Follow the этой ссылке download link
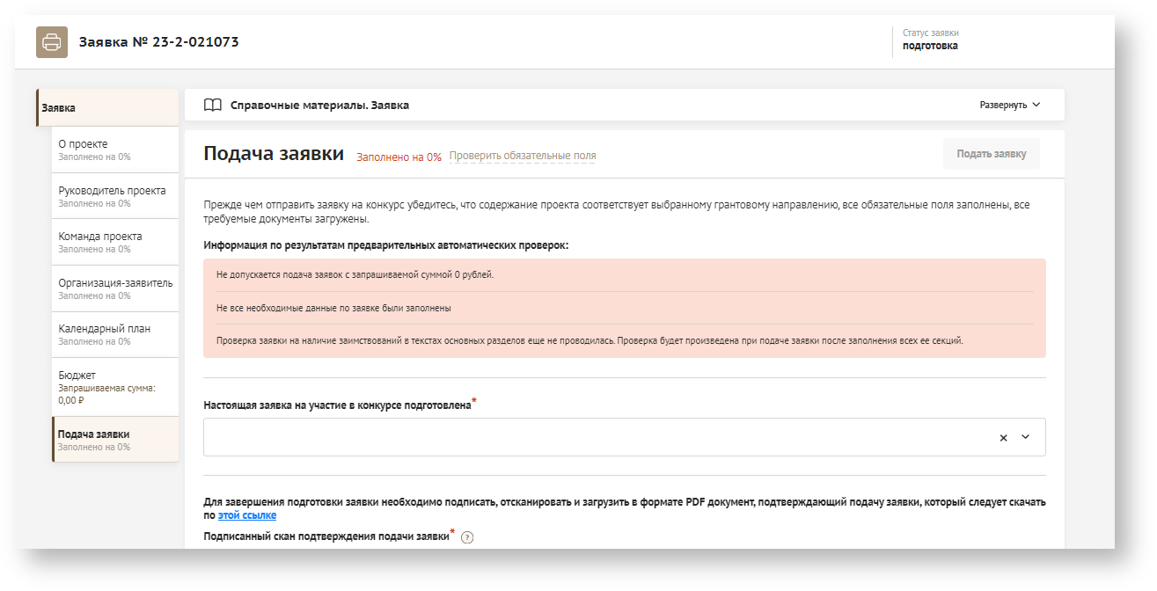This screenshot has height=591, width=1157. click(x=246, y=515)
